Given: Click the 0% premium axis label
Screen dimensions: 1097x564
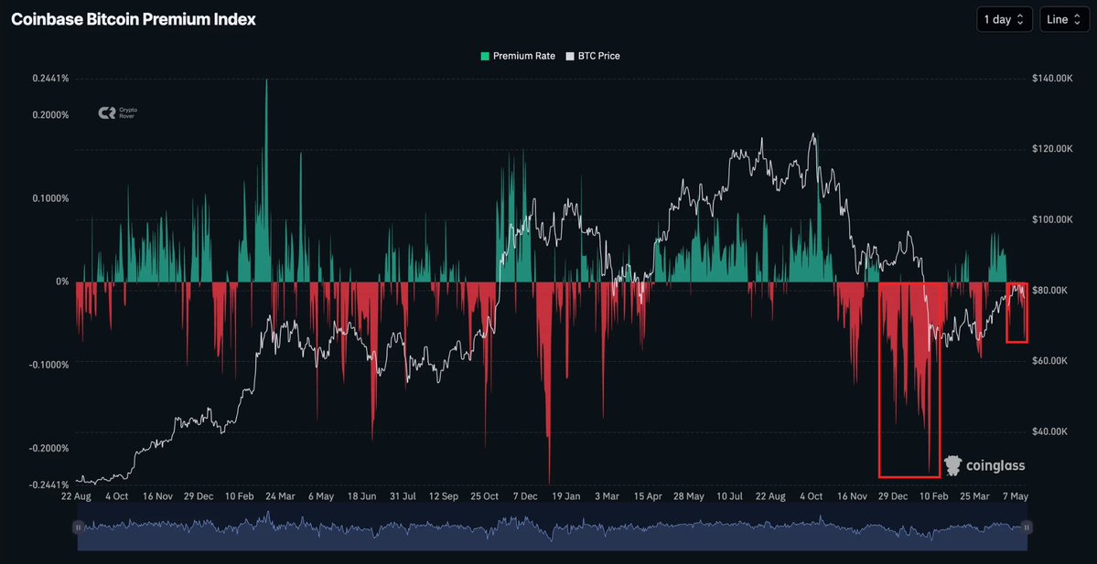Looking at the screenshot, I should 62,282.
